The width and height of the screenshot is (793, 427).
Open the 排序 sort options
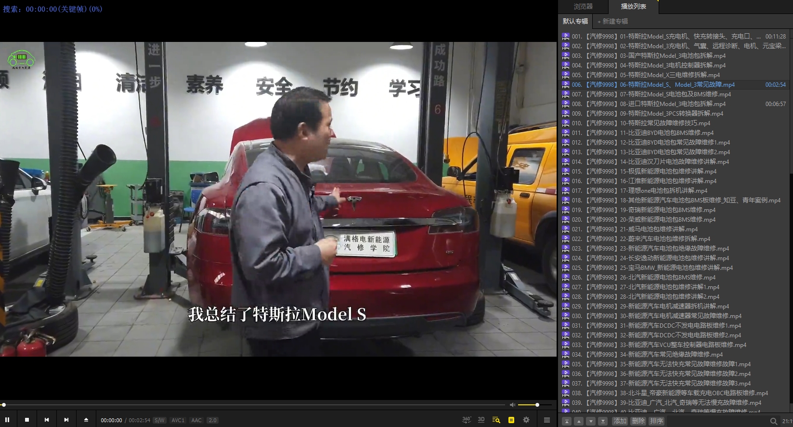click(656, 421)
